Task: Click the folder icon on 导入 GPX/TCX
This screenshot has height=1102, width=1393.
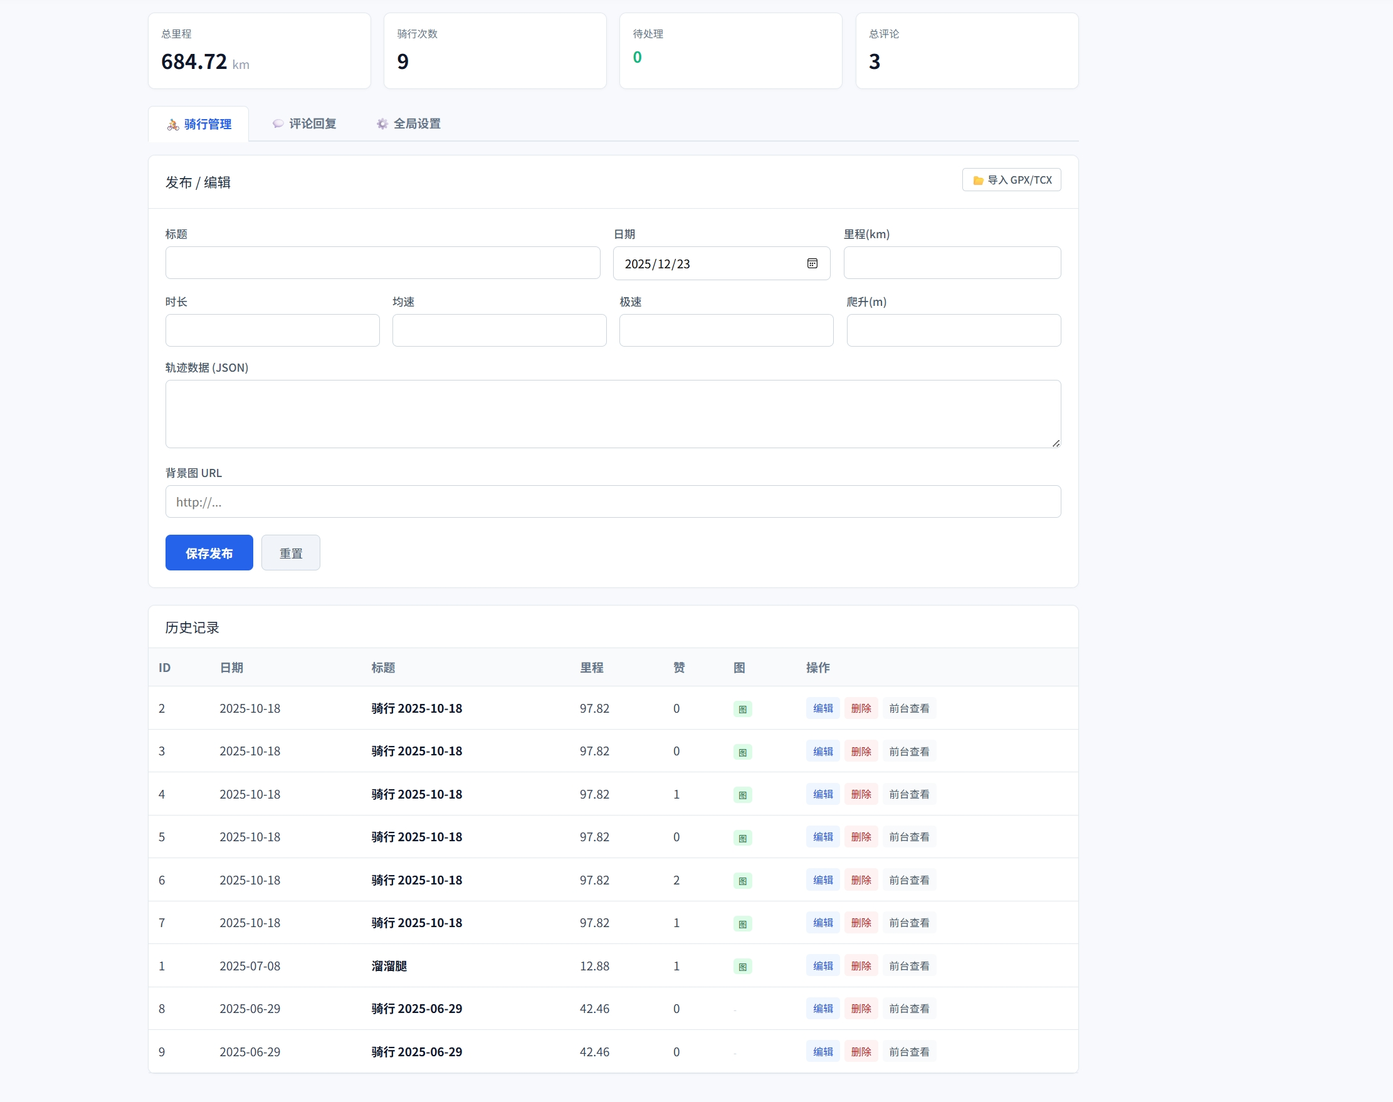Action: coord(977,181)
